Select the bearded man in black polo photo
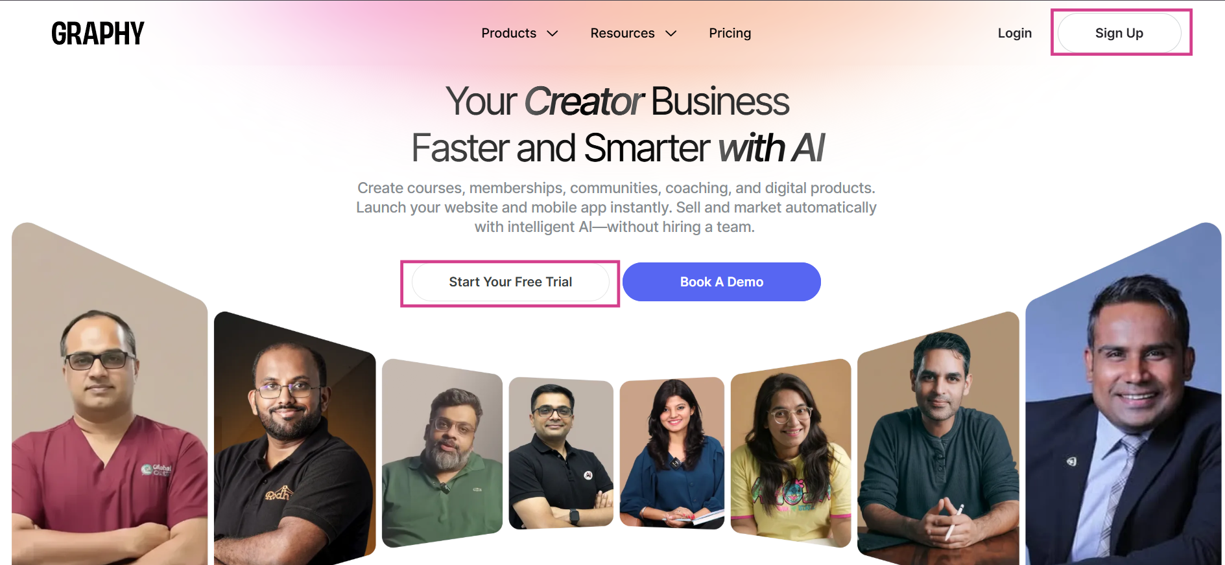This screenshot has width=1225, height=565. [x=294, y=438]
